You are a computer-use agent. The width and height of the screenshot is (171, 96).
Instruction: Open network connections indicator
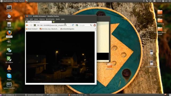tap(147, 1)
